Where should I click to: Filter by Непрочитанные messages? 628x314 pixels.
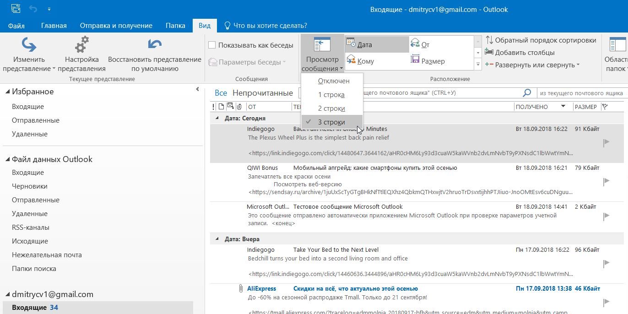tap(263, 93)
